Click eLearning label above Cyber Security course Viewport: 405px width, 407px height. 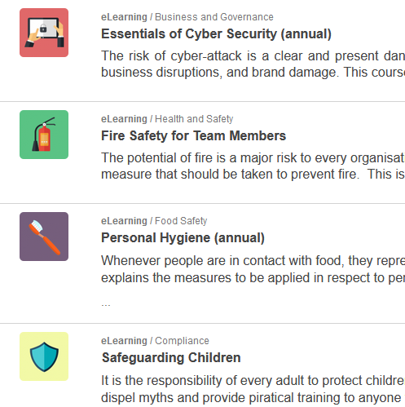(x=124, y=17)
